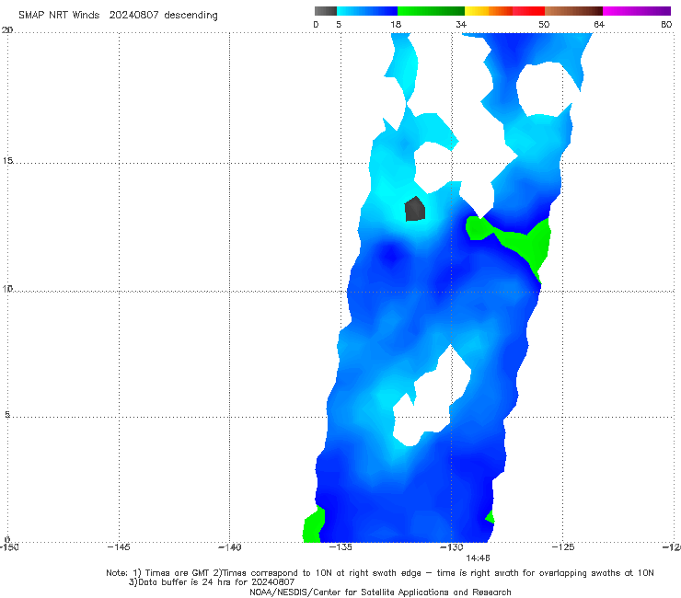Screen dimensions: 681x598
Task: Click the longitude axis label -135
Action: point(340,546)
